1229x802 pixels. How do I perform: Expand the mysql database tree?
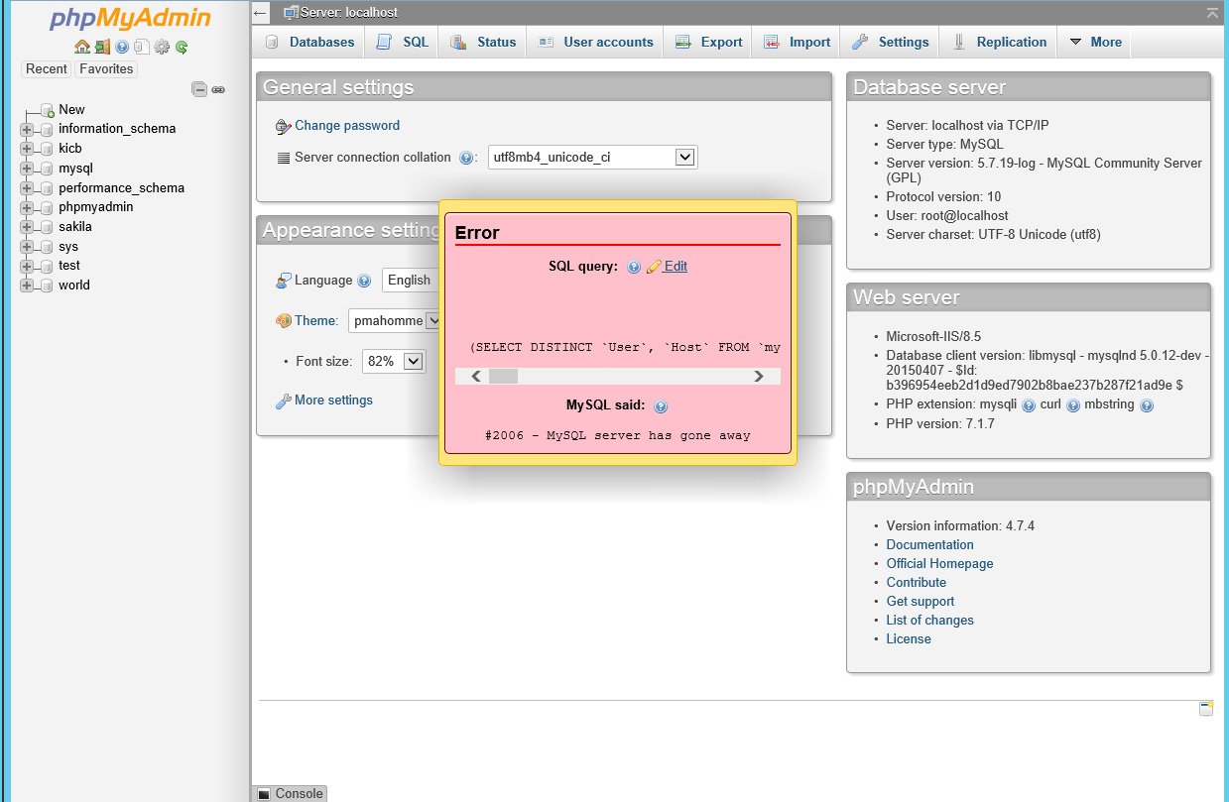28,168
